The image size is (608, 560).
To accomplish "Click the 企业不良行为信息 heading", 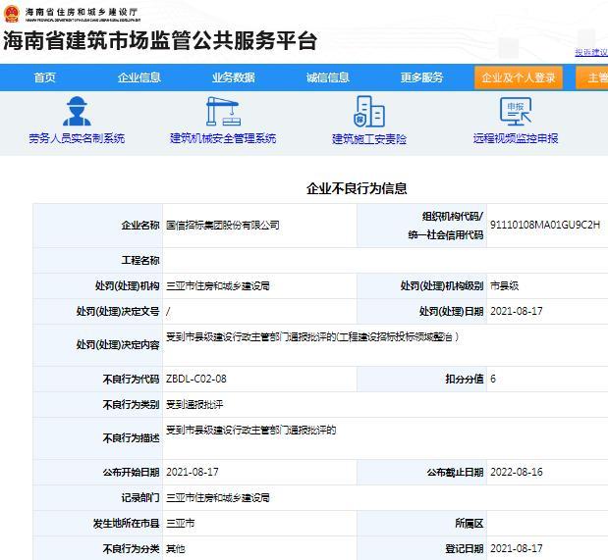I will click(x=357, y=188).
